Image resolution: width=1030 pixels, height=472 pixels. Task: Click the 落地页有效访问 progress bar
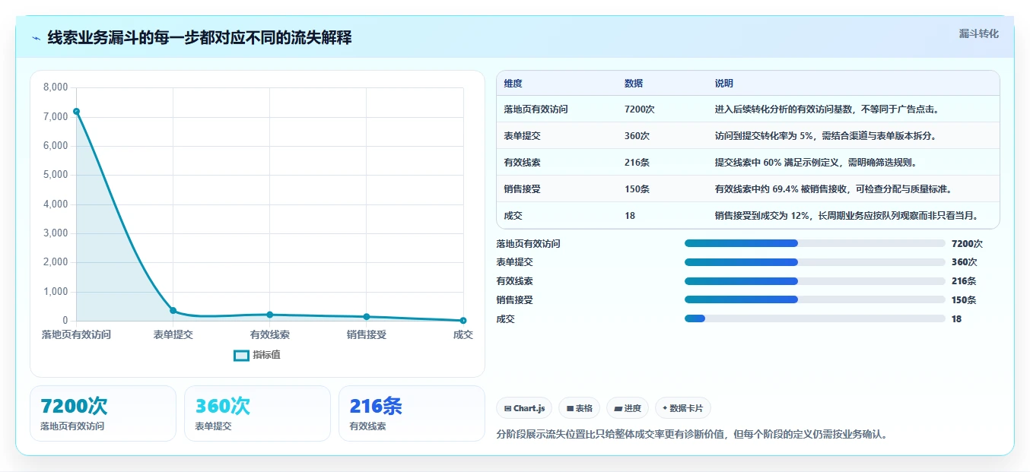pyautogui.click(x=815, y=243)
